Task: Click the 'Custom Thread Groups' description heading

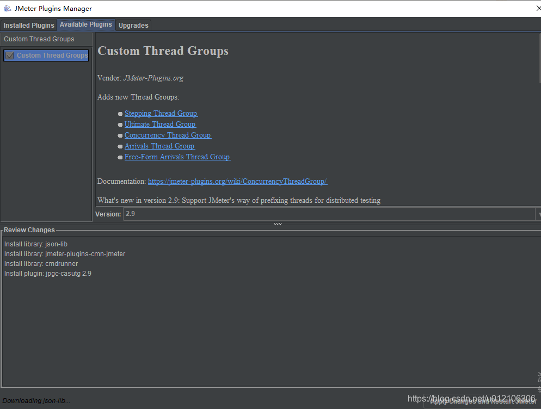Action: click(163, 51)
